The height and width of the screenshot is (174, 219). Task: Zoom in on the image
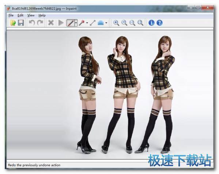point(116,23)
